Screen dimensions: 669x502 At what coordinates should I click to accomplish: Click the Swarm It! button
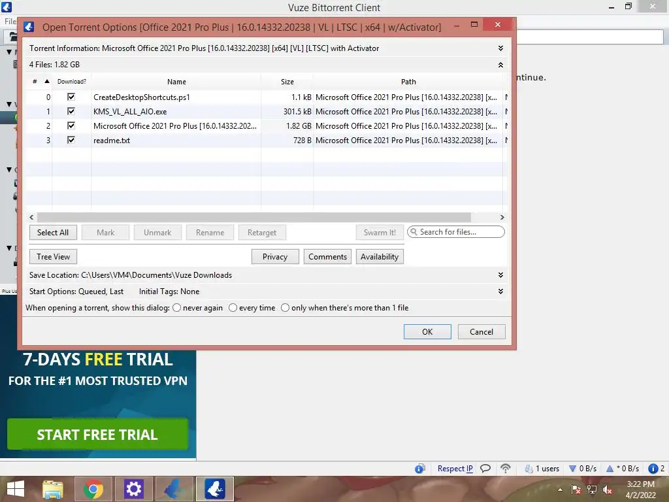(380, 233)
